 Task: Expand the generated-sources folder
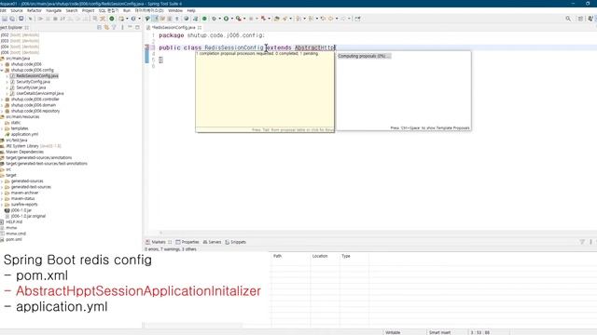(2, 181)
